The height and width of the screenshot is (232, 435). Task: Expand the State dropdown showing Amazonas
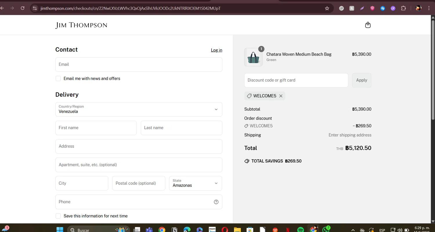[x=195, y=183]
